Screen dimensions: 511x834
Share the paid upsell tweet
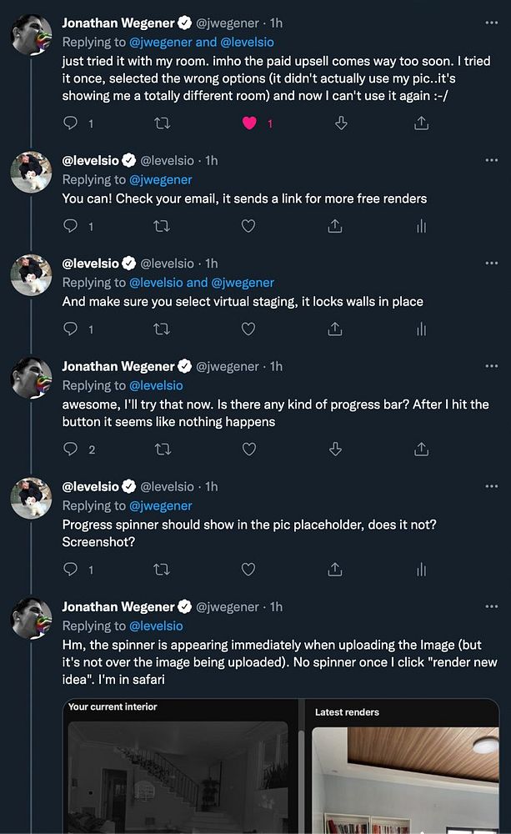pyautogui.click(x=421, y=123)
